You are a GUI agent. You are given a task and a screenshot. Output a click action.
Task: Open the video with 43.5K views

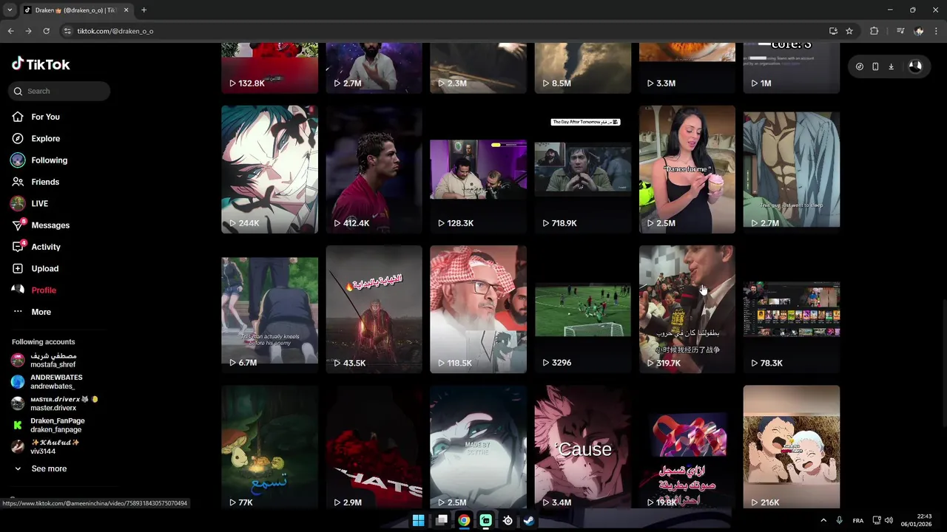tap(374, 309)
